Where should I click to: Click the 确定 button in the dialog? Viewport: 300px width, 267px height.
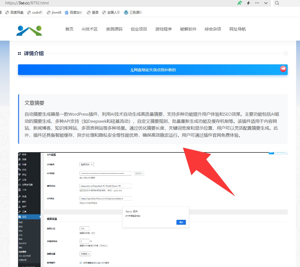tap(181, 222)
